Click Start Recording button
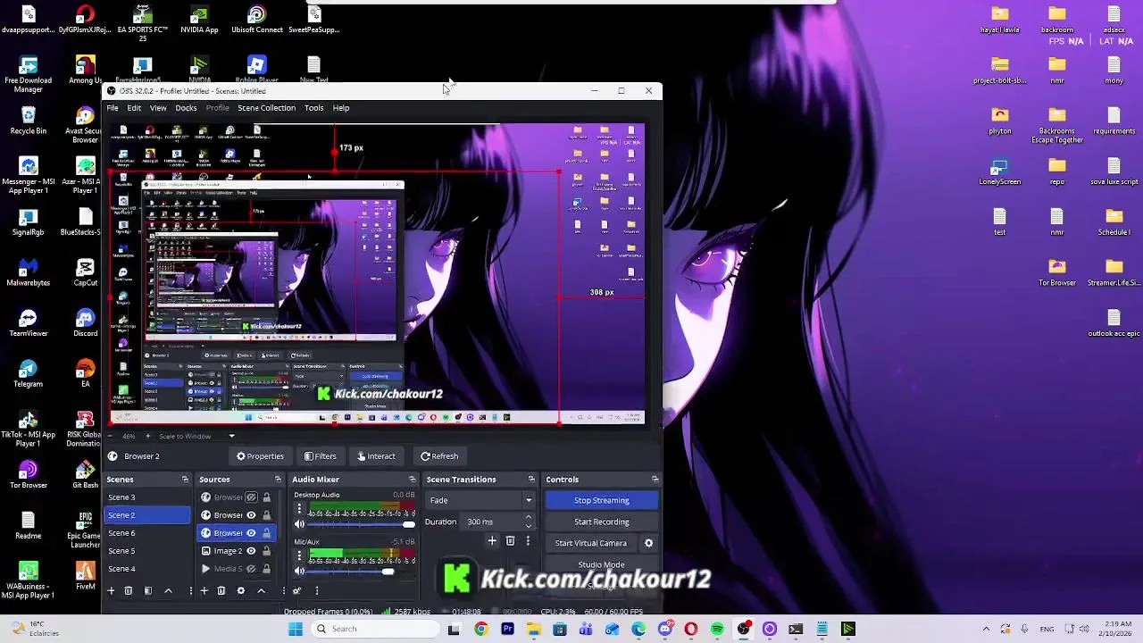 [x=601, y=522]
